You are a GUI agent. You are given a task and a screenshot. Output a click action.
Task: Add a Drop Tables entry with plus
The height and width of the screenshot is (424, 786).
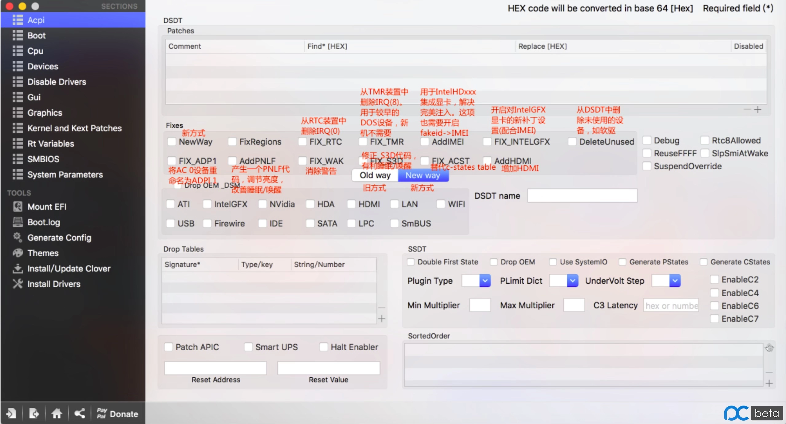382,319
